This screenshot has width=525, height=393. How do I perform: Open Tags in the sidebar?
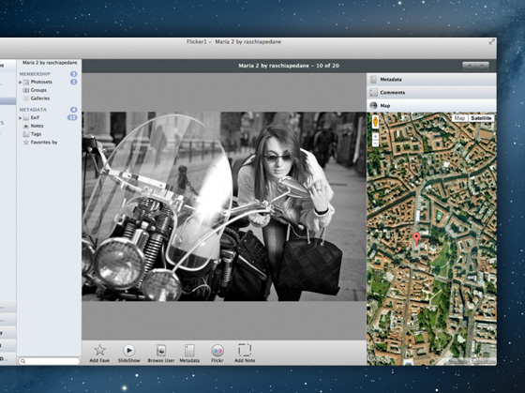tap(37, 134)
